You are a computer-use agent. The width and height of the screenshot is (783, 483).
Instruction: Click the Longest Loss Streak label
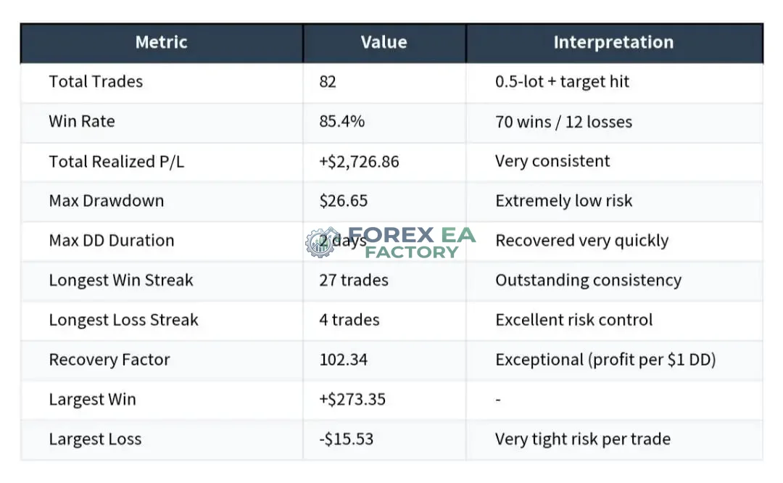[124, 320]
